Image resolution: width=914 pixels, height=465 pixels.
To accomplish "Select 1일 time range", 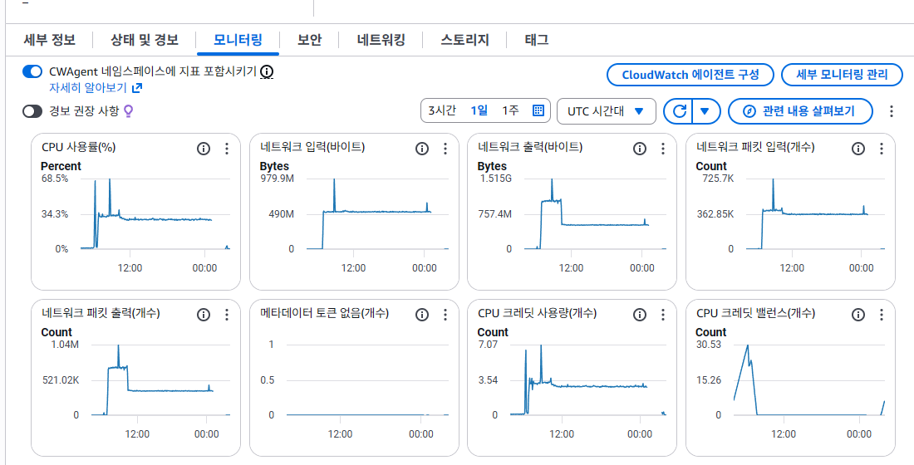I will coord(479,110).
